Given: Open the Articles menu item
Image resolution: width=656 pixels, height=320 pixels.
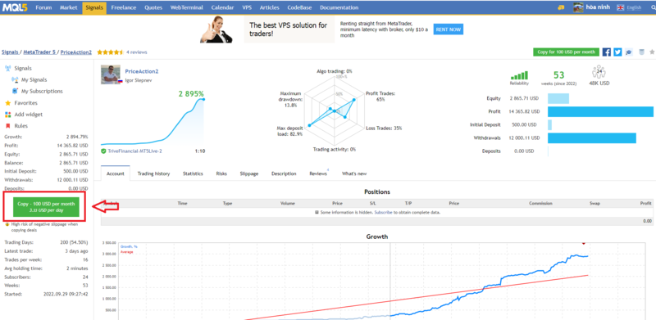Looking at the screenshot, I should click(270, 7).
